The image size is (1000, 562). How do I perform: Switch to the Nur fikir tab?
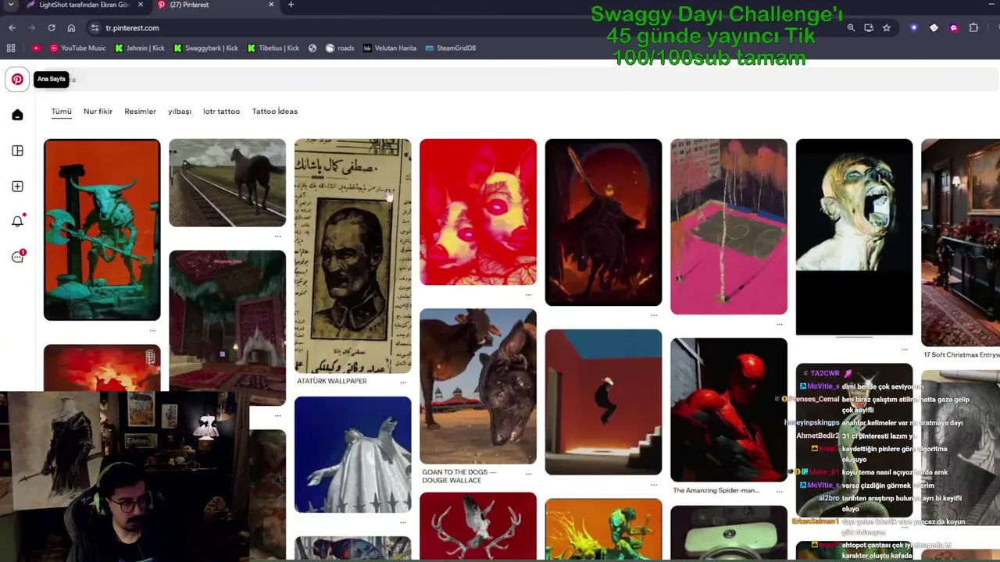(98, 112)
